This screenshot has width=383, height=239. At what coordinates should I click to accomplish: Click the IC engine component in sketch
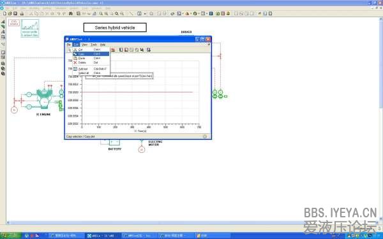pyautogui.click(x=44, y=99)
